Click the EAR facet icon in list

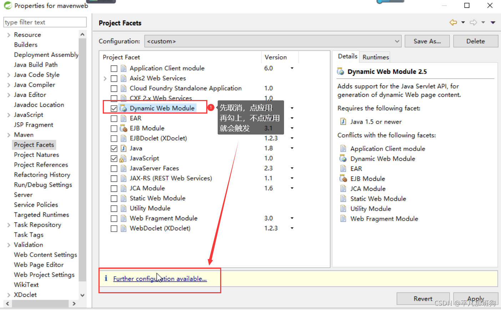(x=123, y=118)
